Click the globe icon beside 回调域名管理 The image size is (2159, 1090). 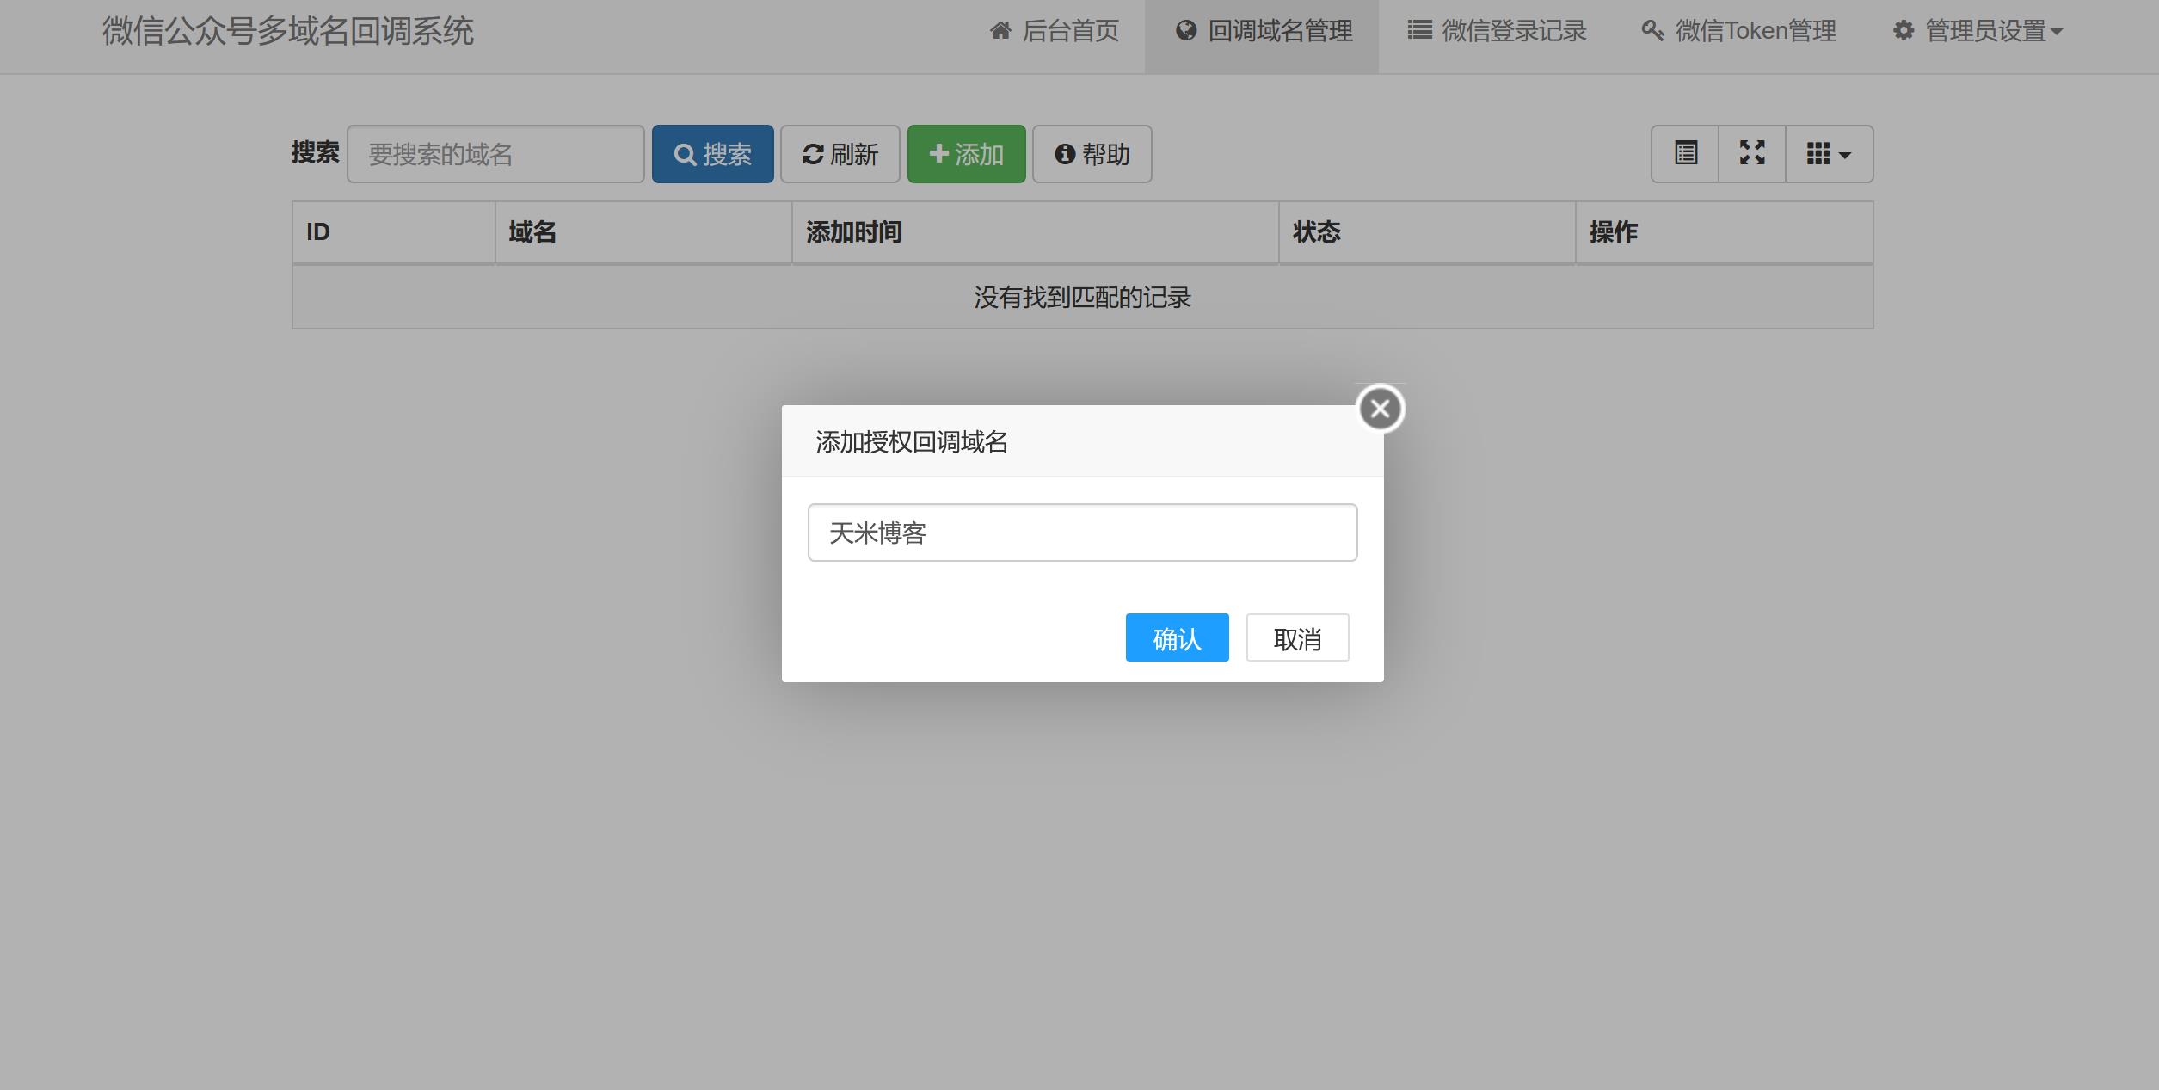1188,30
